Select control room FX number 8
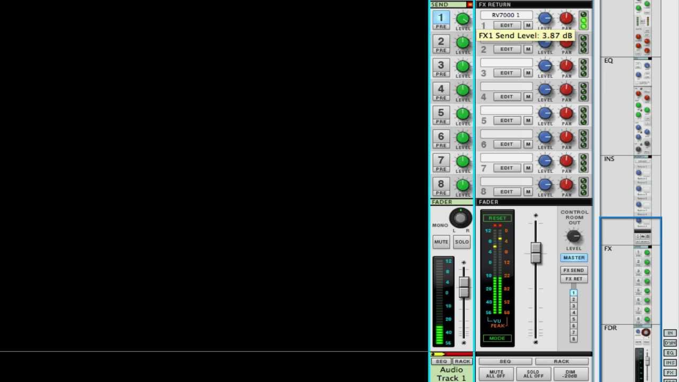The image size is (679, 382). click(573, 339)
